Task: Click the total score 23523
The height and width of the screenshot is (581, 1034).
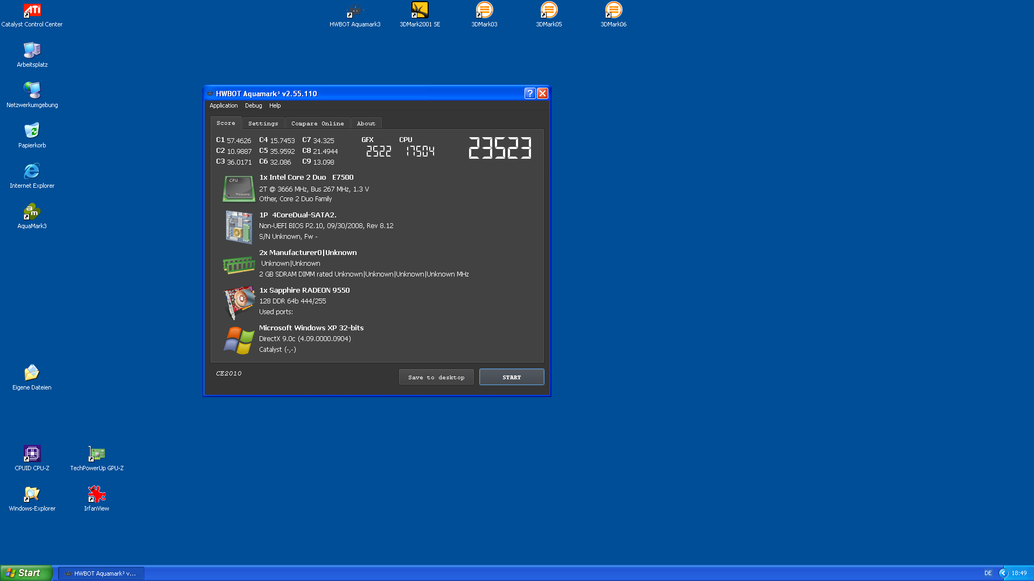Action: pyautogui.click(x=500, y=148)
